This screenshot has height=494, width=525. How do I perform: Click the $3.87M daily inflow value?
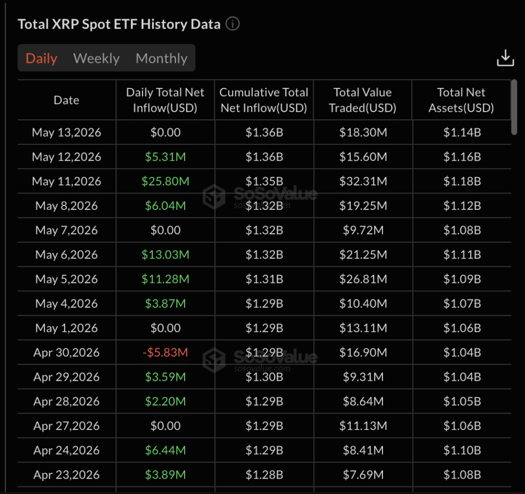[166, 304]
